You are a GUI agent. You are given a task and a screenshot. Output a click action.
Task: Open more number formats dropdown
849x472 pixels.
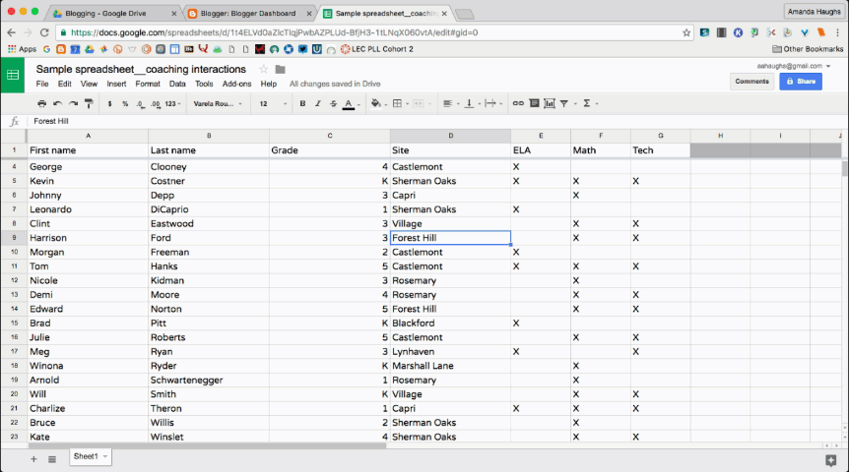[x=172, y=104]
